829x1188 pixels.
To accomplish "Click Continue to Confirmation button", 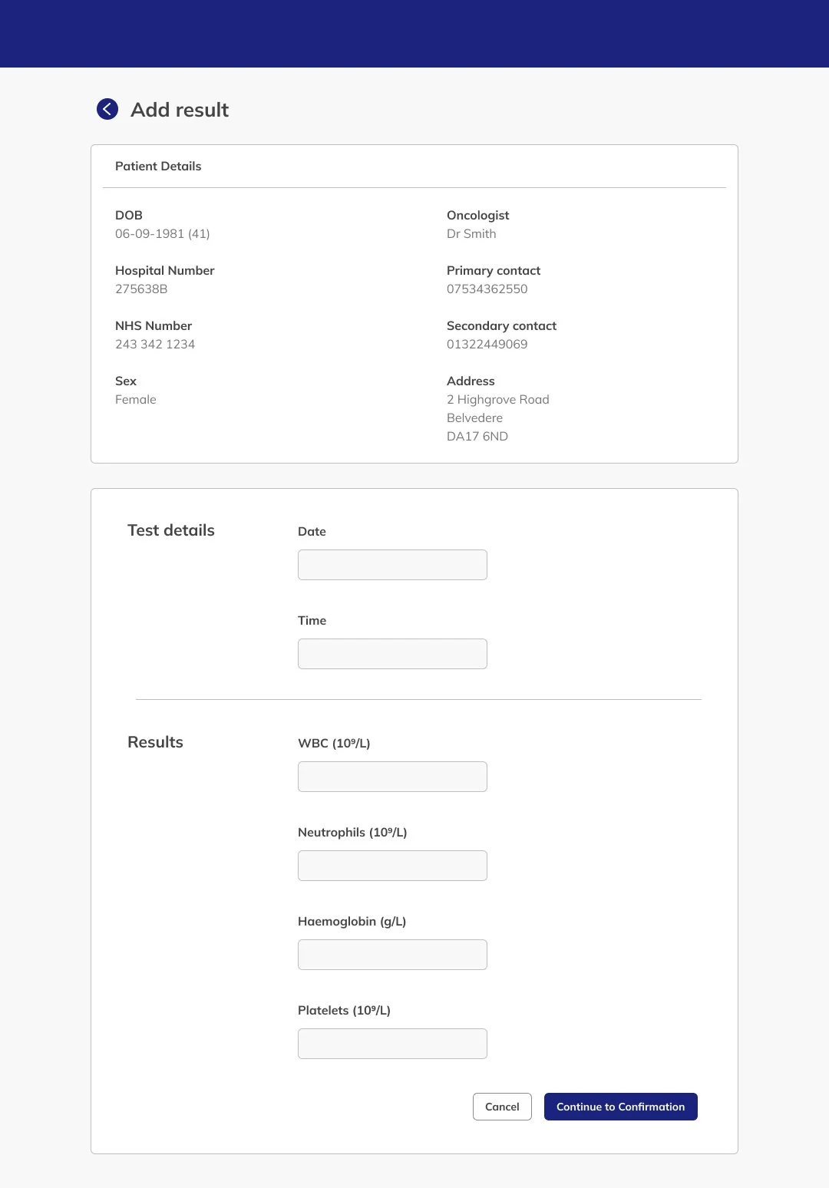I will tap(620, 1107).
